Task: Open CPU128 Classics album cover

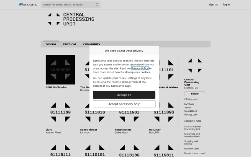Action: click(60, 69)
